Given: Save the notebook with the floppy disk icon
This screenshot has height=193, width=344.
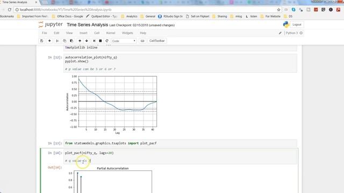Looking at the screenshot, I should click(42, 41).
